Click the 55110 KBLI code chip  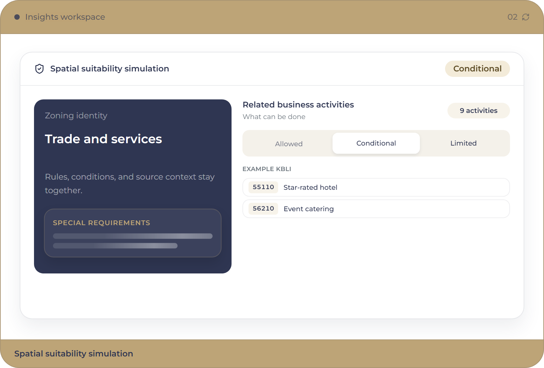point(263,187)
